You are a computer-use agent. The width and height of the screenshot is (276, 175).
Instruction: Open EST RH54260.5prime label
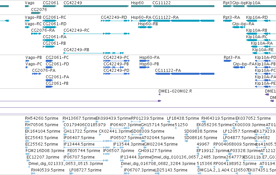coord(42,118)
